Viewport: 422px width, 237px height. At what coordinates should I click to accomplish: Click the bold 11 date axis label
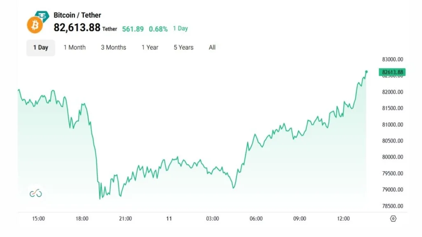(x=169, y=219)
